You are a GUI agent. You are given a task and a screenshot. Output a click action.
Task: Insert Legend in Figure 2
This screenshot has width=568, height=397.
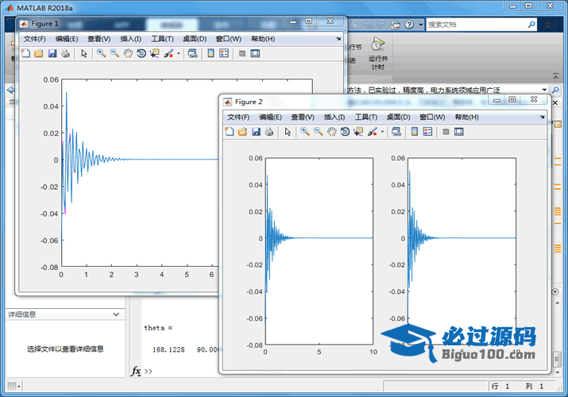pos(428,132)
